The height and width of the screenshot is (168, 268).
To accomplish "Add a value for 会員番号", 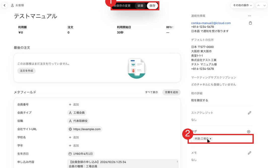I will tap(74, 105).
